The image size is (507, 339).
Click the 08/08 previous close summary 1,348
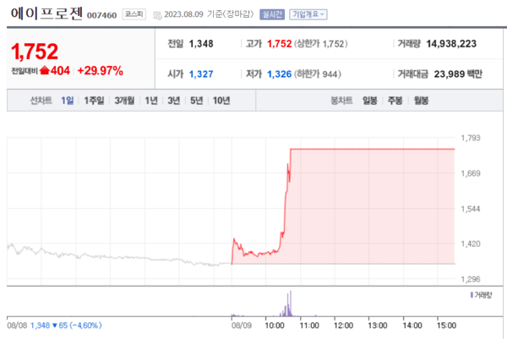(54, 325)
